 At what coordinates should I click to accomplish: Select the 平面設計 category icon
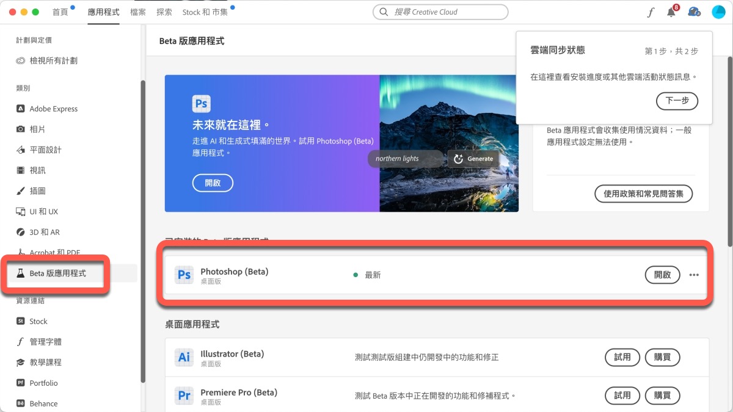coord(20,150)
